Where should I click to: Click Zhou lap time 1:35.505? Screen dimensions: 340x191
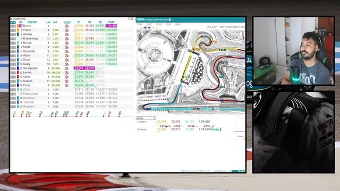(x=111, y=90)
